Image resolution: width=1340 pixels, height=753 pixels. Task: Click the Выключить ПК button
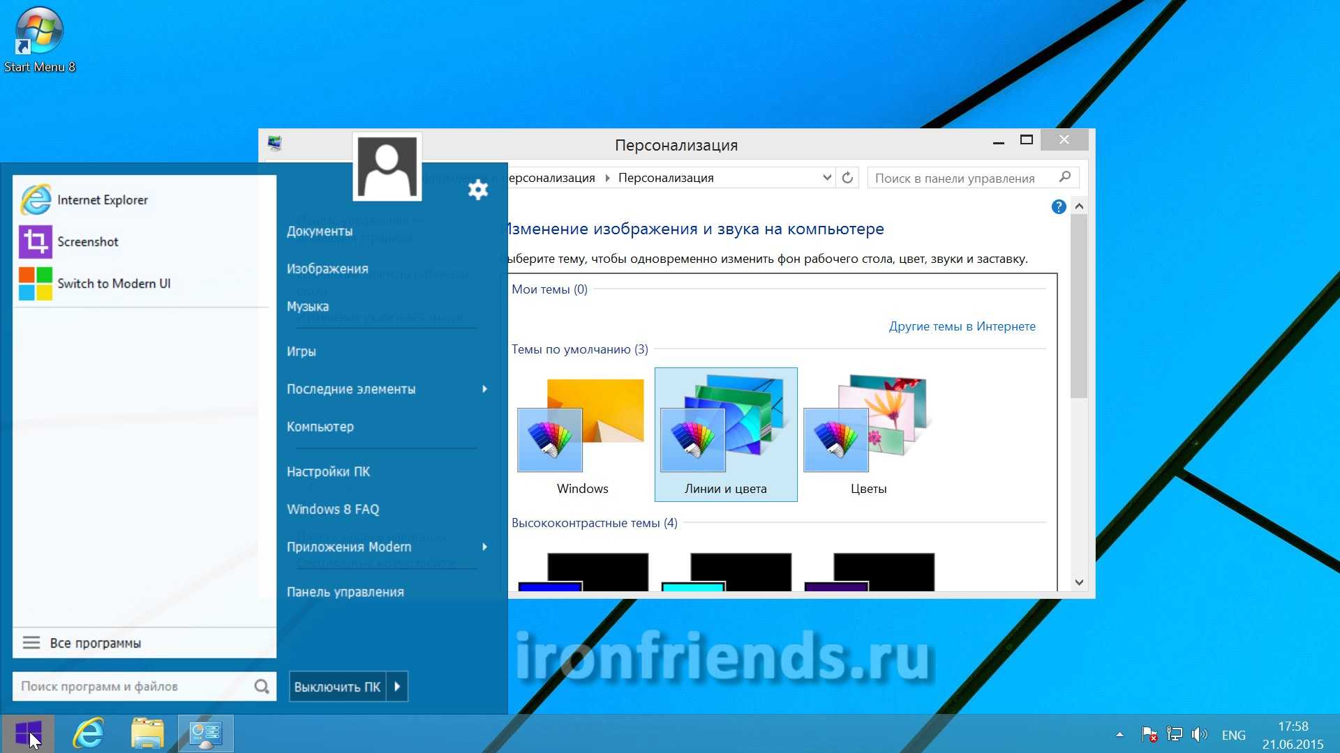pyautogui.click(x=337, y=687)
